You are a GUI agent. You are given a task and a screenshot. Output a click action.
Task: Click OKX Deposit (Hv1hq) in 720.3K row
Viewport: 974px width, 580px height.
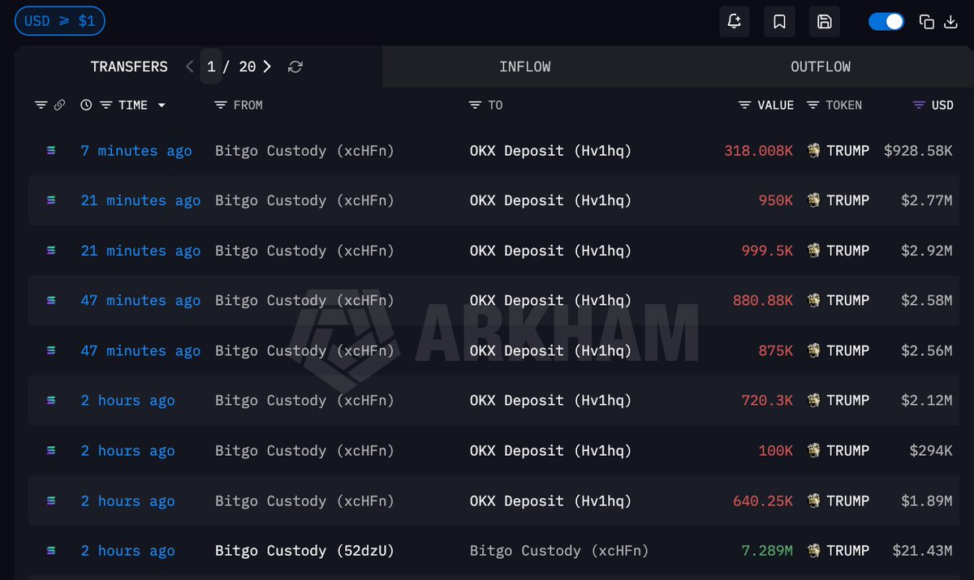(x=550, y=401)
